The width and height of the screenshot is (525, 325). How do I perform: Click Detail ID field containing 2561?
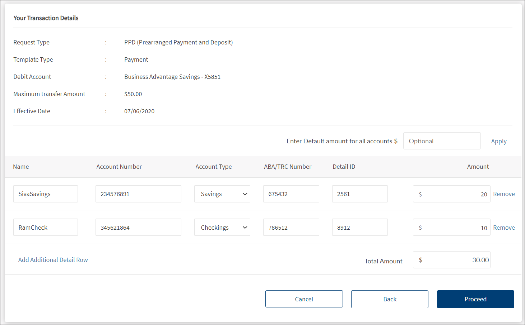coord(359,194)
